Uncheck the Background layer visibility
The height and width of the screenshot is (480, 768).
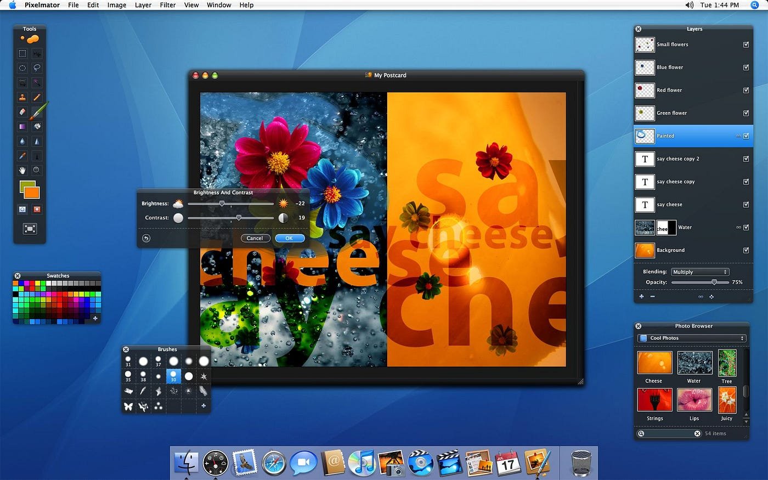[746, 250]
